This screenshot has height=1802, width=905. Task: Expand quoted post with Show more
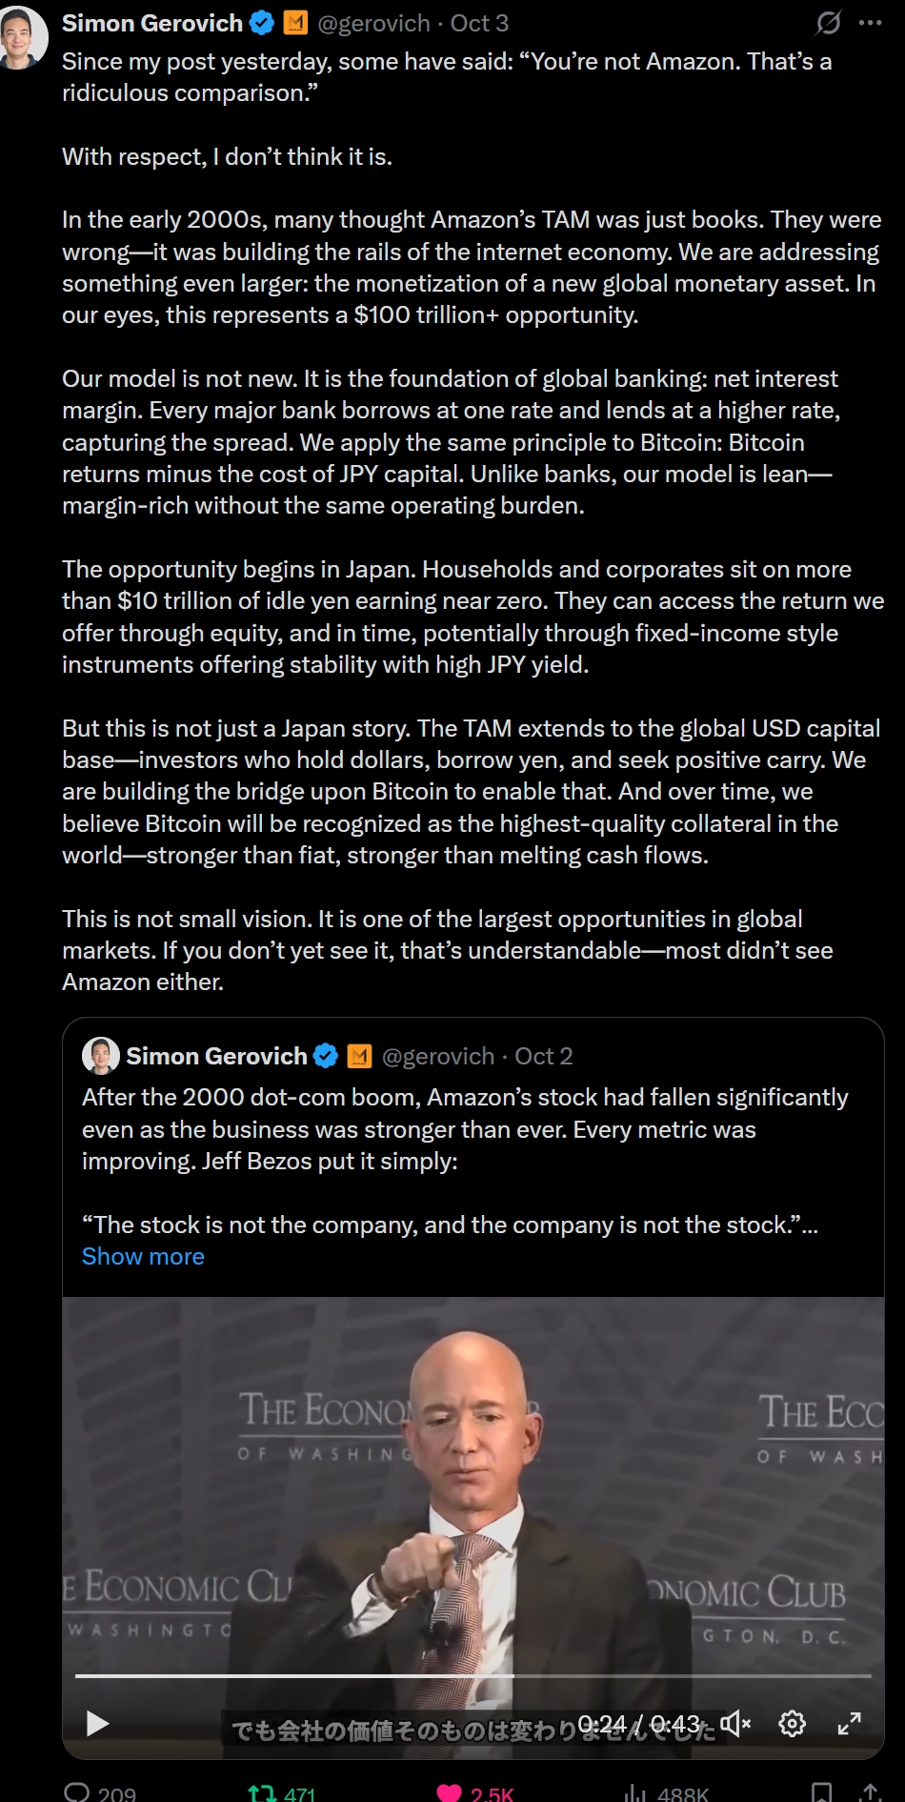point(143,1256)
